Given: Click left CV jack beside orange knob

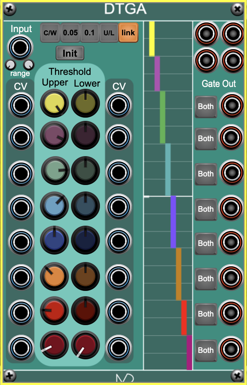Looking at the screenshot, I should pyautogui.click(x=21, y=277).
